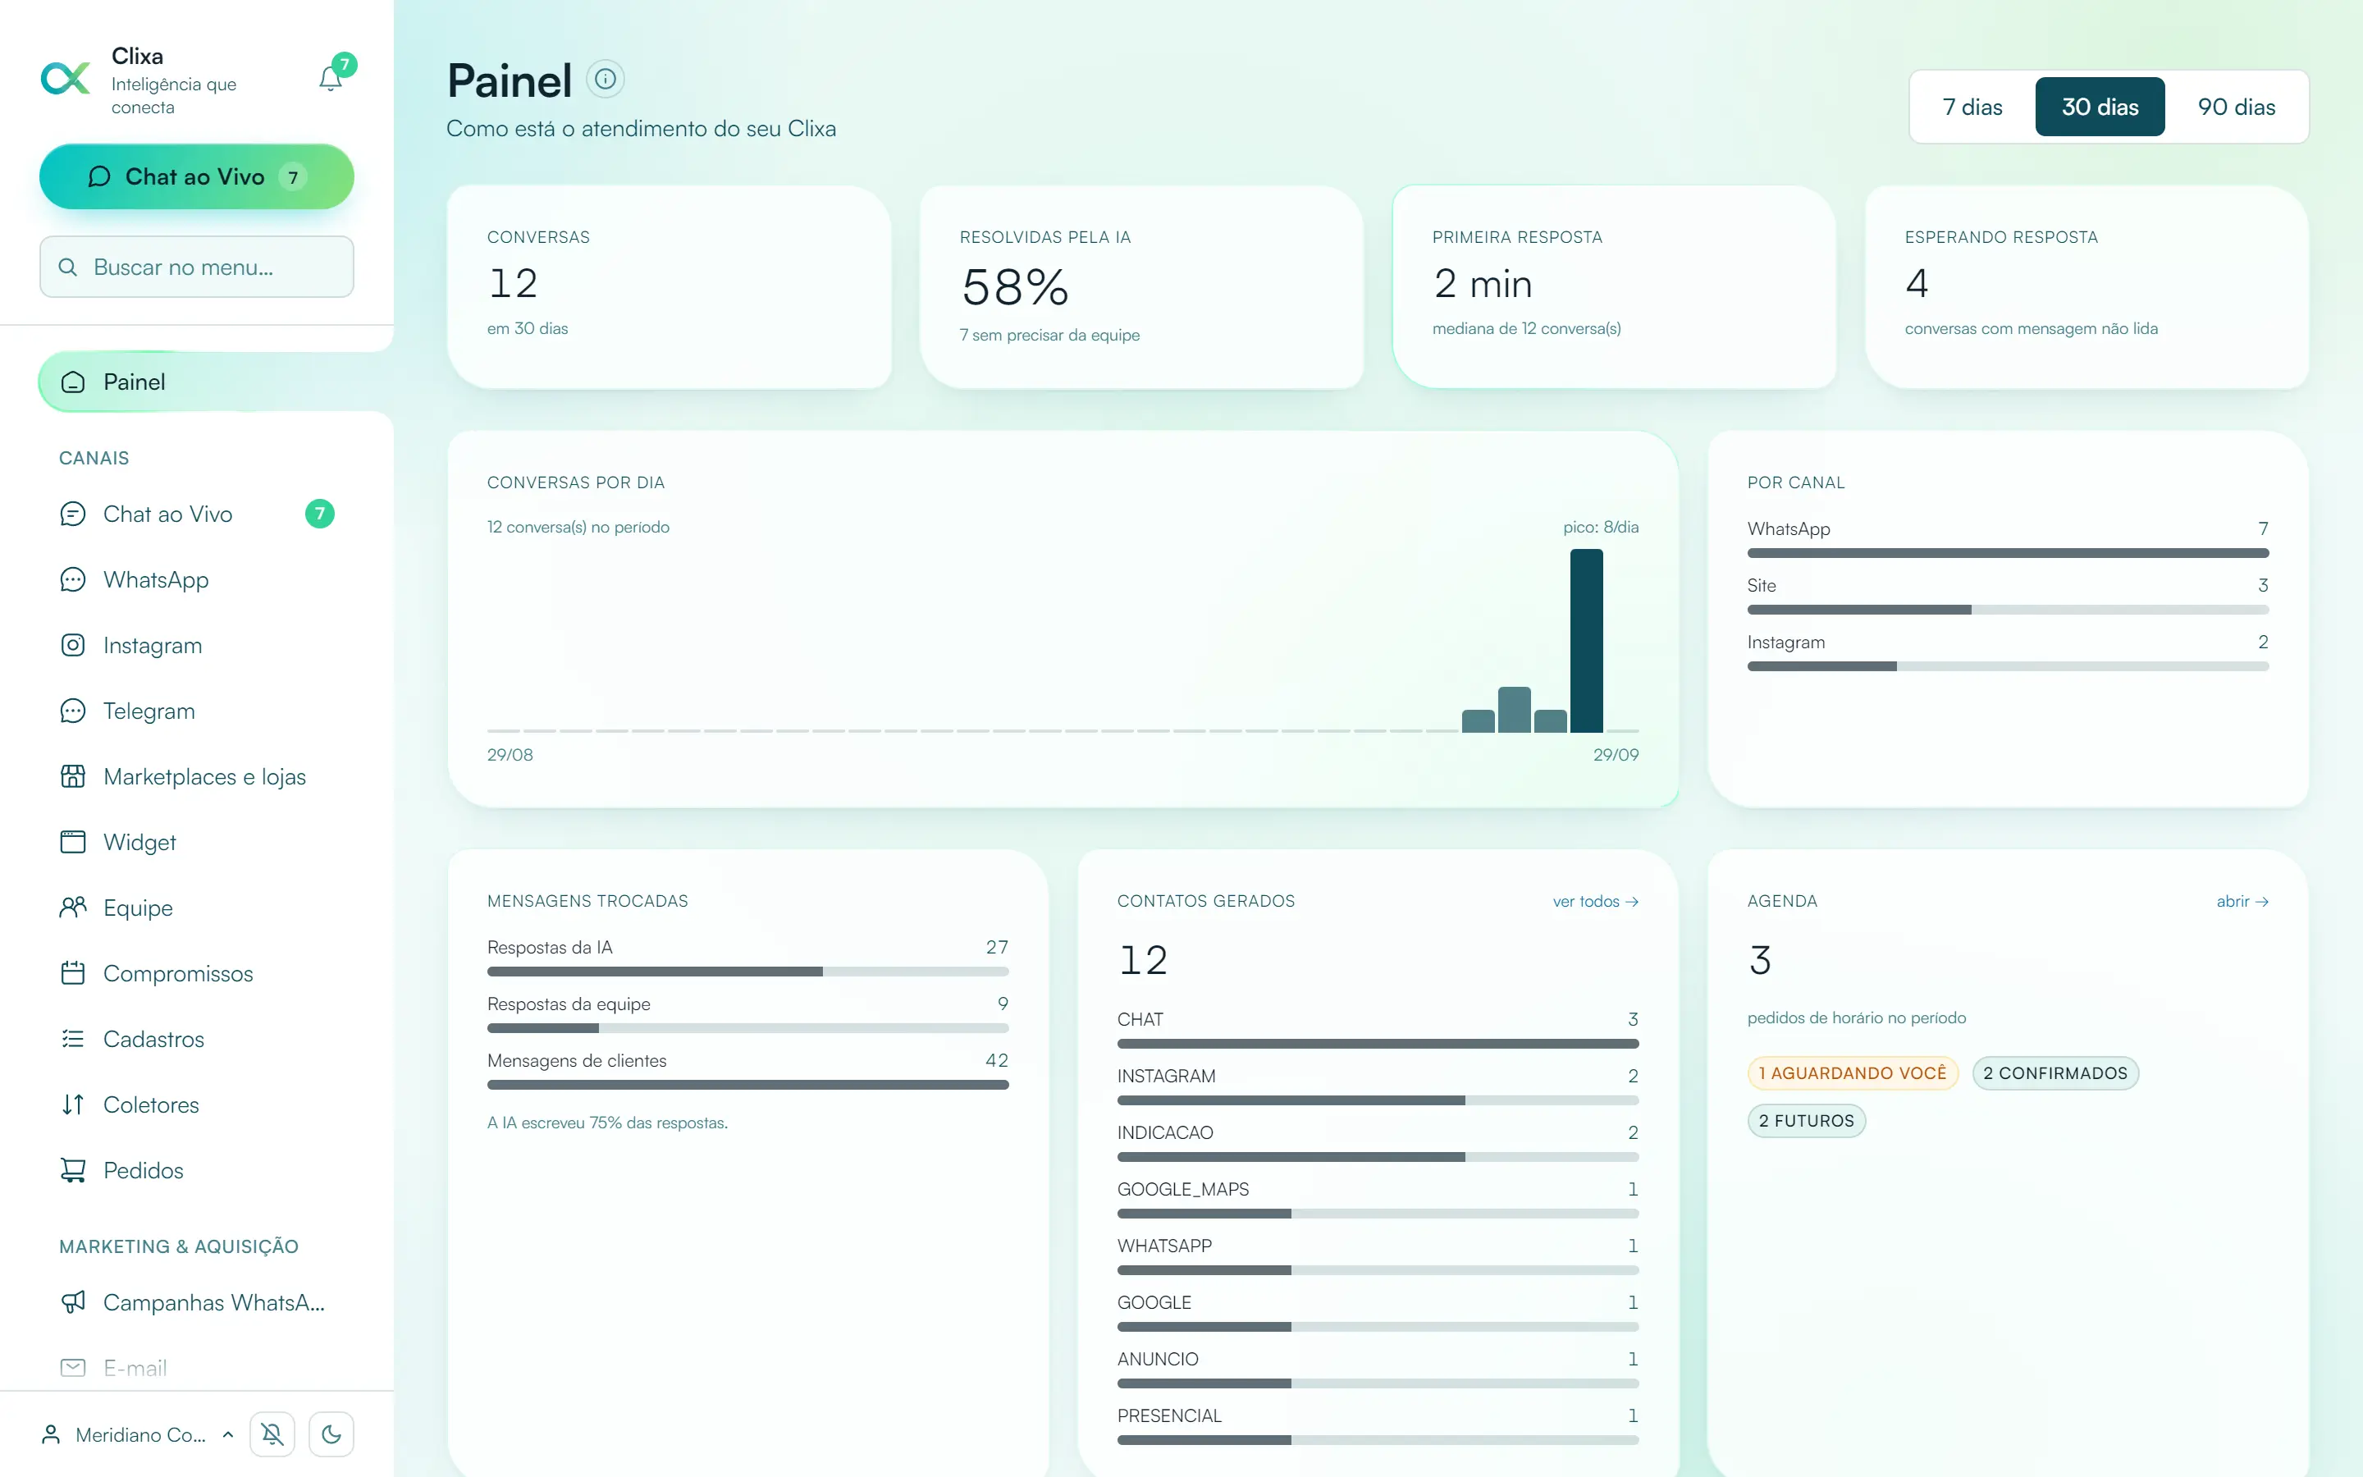2363x1477 pixels.
Task: Select the 7 dias period
Action: click(x=1972, y=107)
